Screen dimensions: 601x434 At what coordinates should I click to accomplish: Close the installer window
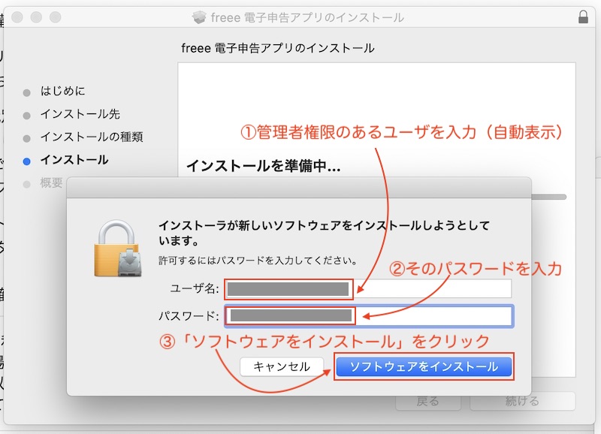pos(20,17)
